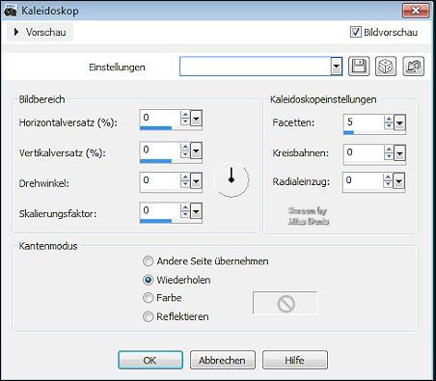
Task: Randomize parameters with the dice icon
Action: click(386, 67)
